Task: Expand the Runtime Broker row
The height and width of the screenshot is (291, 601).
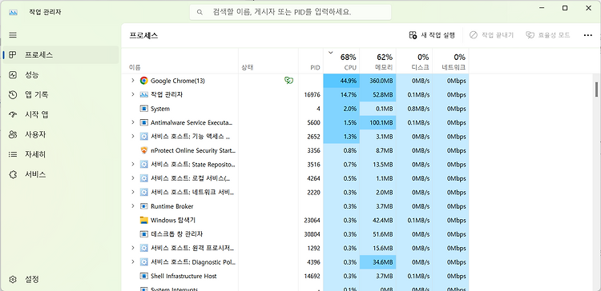Action: [132, 206]
